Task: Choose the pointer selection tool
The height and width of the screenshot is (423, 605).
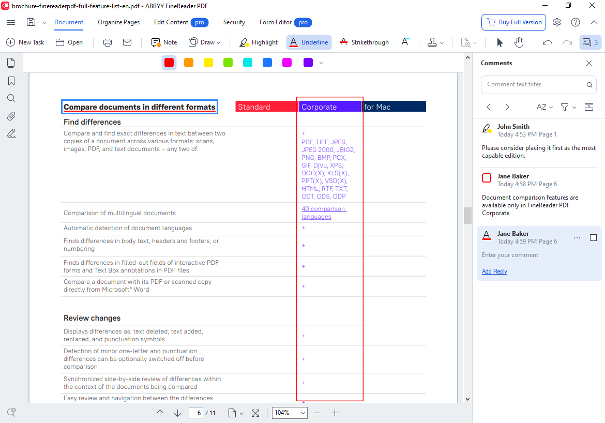Action: point(500,42)
